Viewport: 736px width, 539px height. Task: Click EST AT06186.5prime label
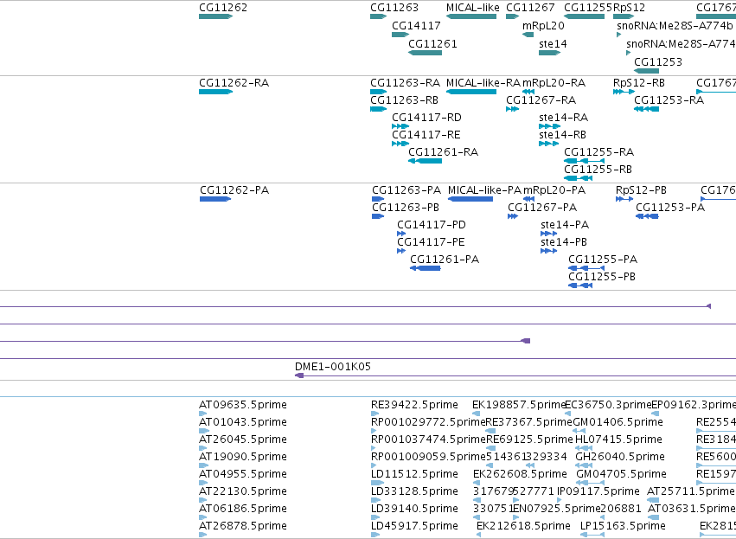pos(243,509)
